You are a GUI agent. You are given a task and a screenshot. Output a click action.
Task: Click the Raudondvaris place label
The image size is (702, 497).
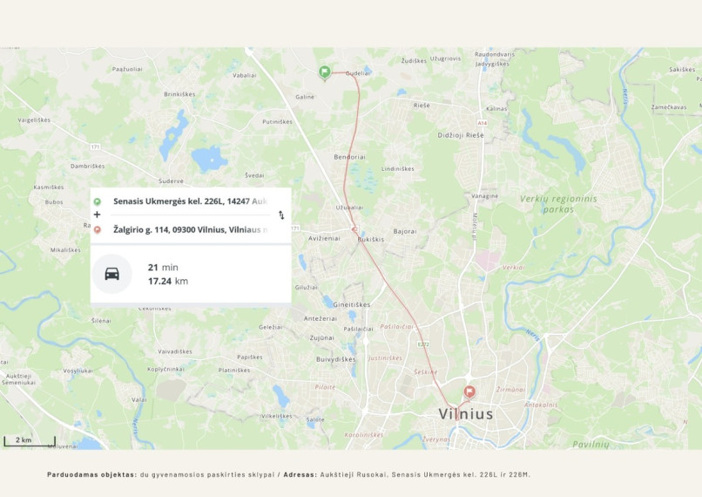[494, 54]
